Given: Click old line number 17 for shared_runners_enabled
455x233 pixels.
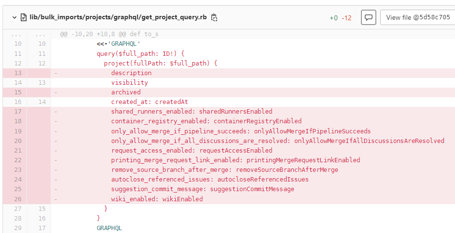Looking at the screenshot, I should coord(18,112).
